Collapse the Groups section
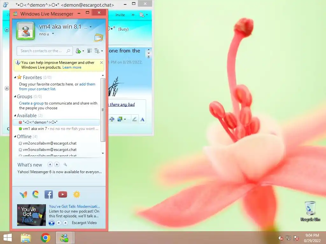The image size is (326, 244). coord(15,97)
